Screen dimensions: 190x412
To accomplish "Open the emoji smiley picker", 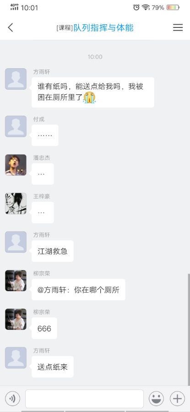I will 157,399.
